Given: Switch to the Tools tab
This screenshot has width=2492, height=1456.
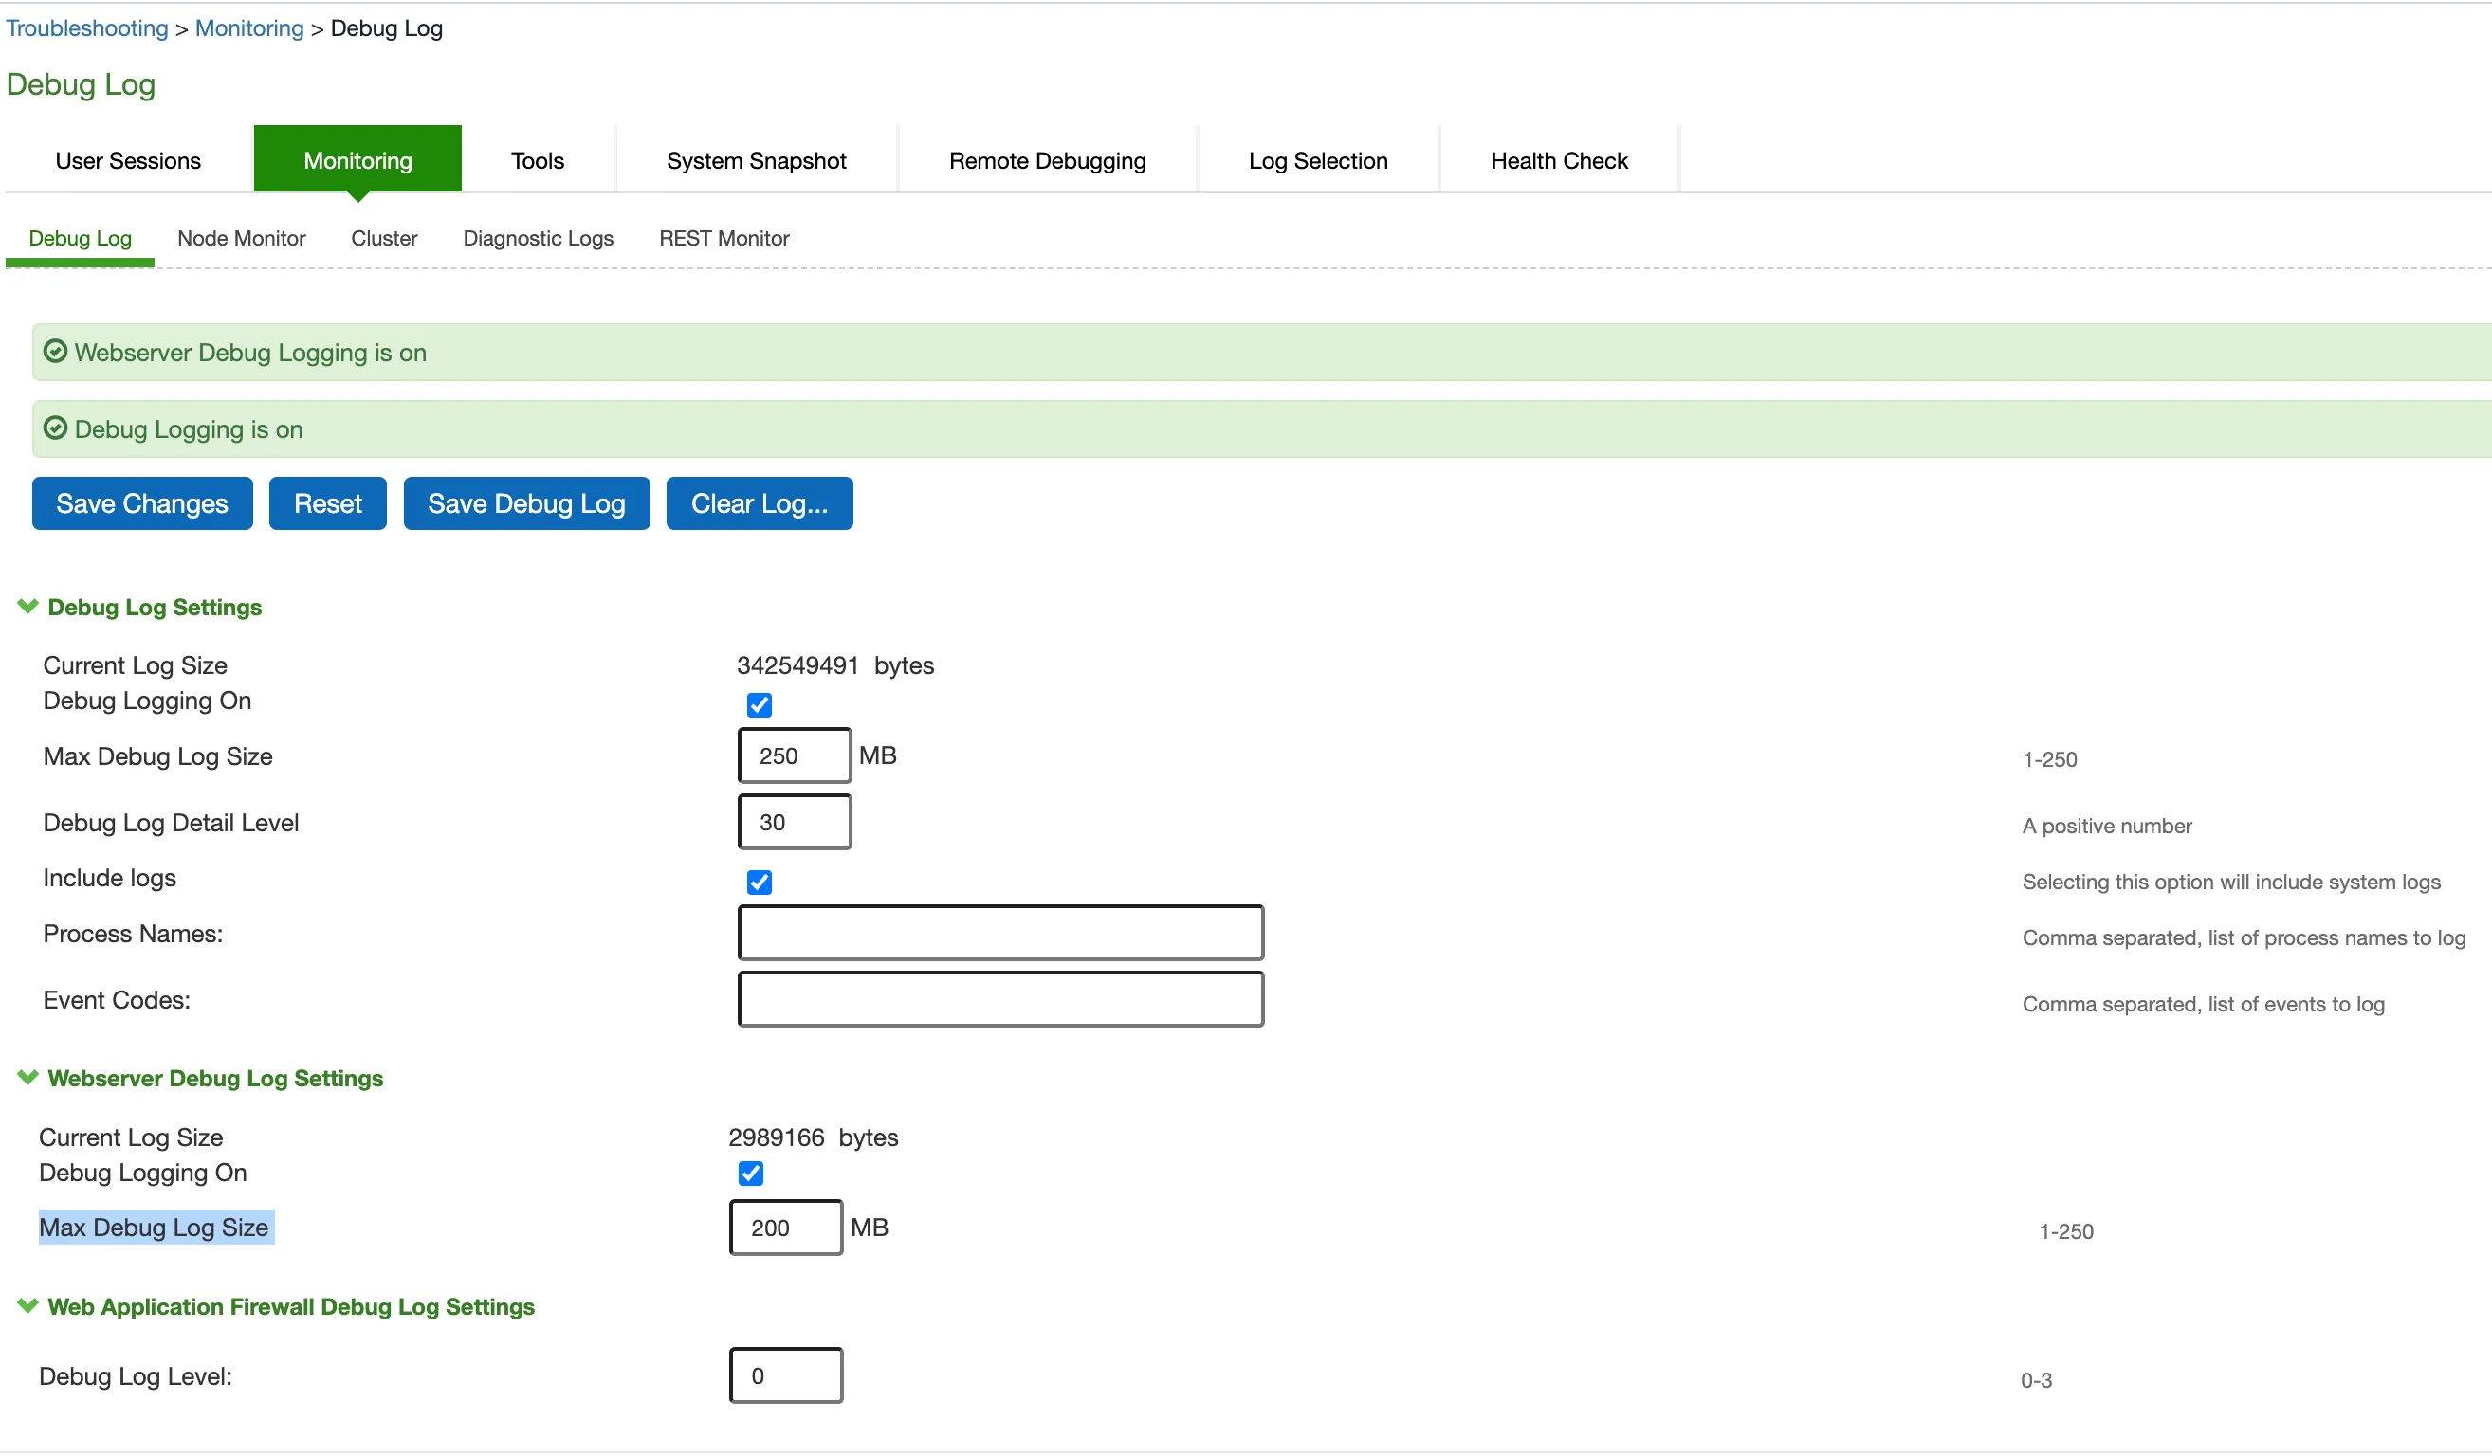Looking at the screenshot, I should pos(538,160).
